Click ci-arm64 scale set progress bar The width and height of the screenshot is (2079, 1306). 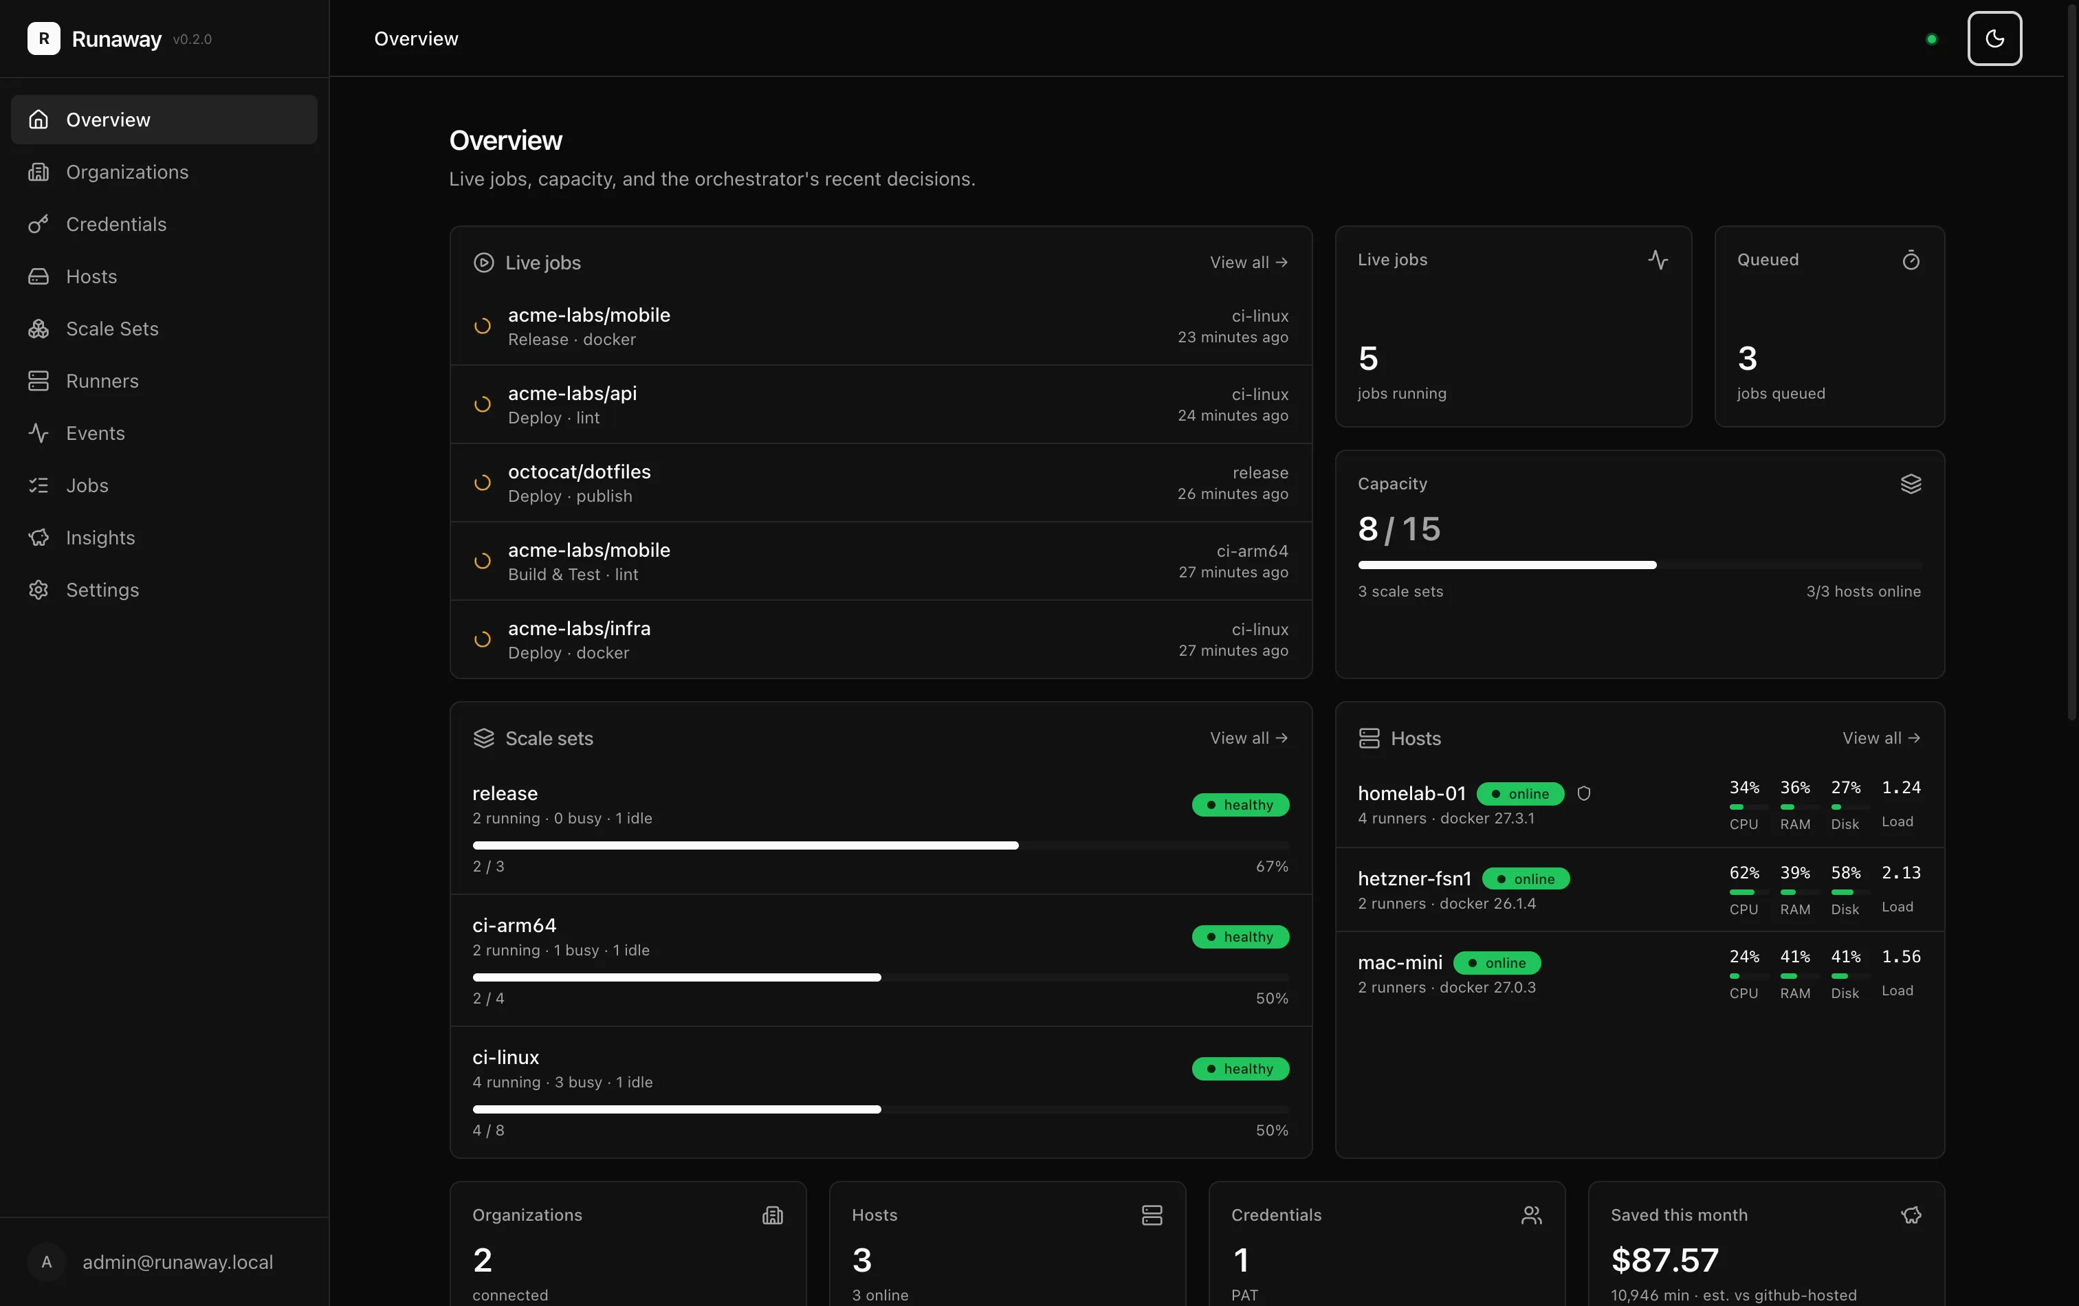coord(881,978)
